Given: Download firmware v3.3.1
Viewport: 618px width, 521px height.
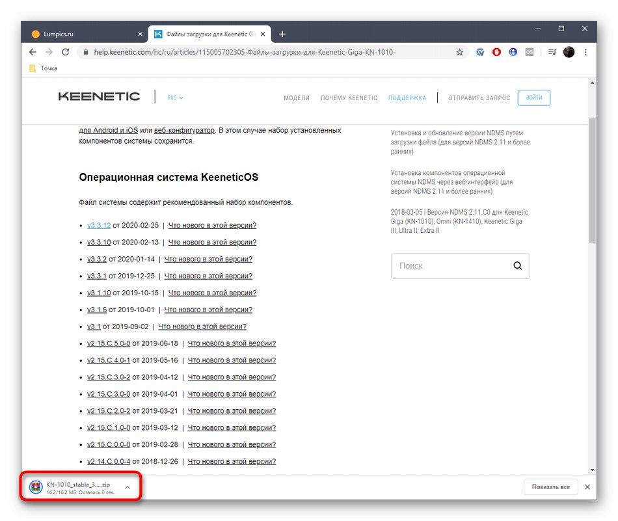Looking at the screenshot, I should [x=97, y=276].
